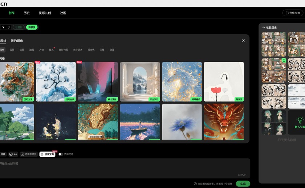Choose the 陈家泠 red lotus style thumbnail
Viewport: 305px width, 188px height.
[224, 82]
